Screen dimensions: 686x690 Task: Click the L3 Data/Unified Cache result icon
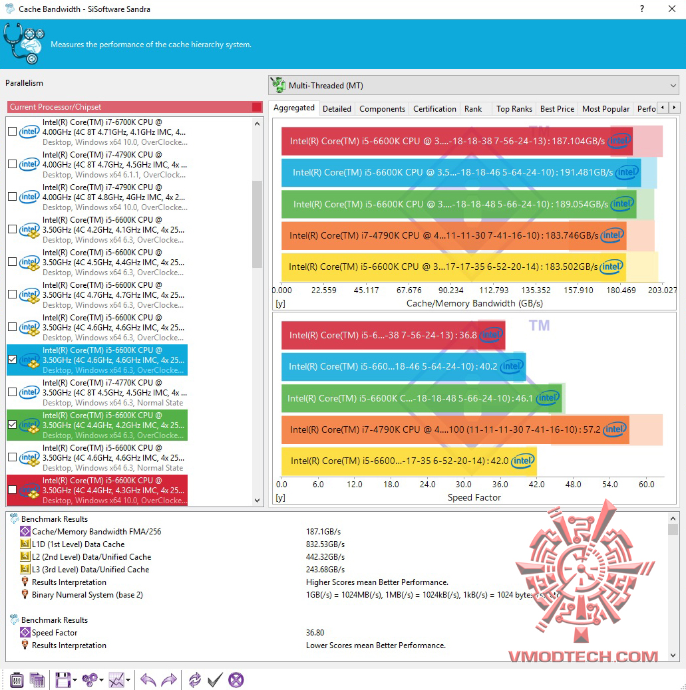click(x=25, y=570)
